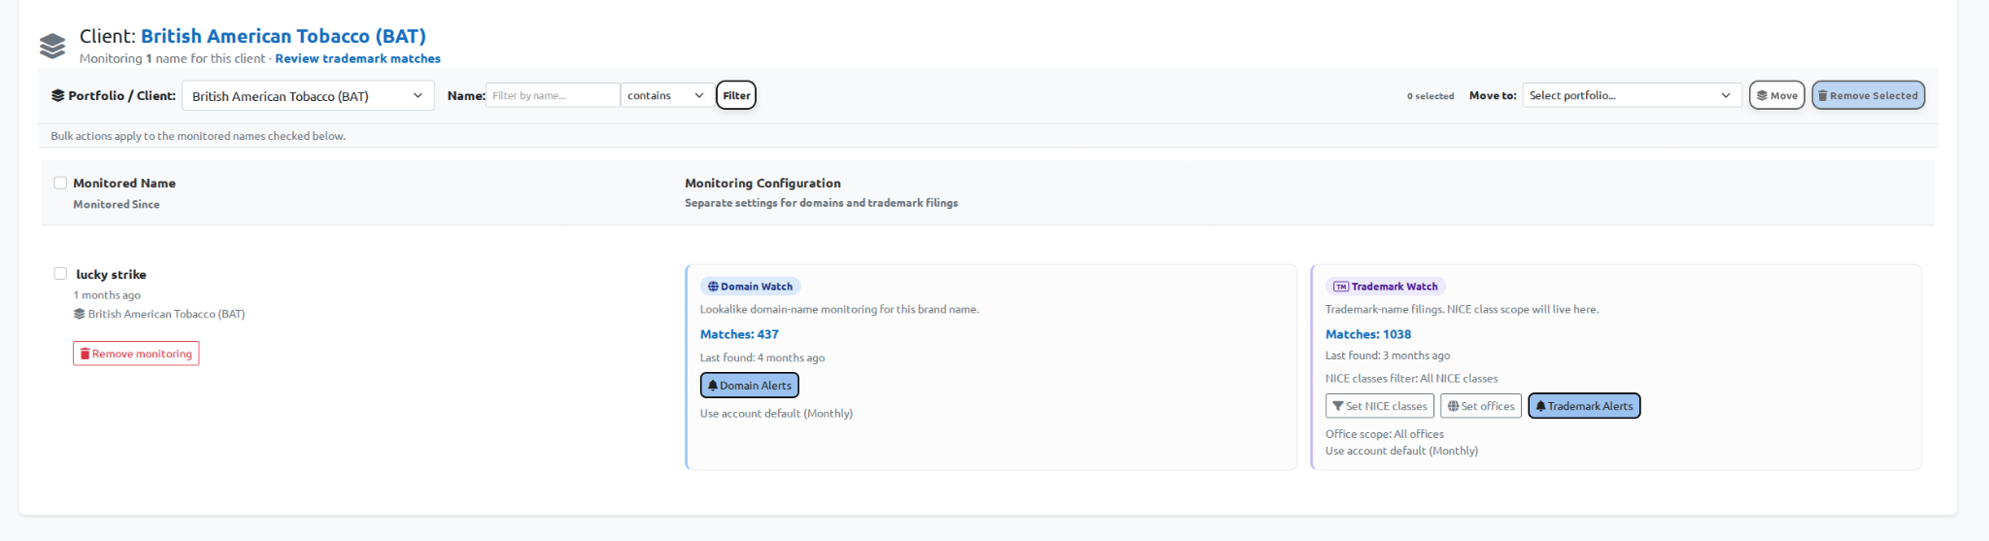Click Remove Selected button
This screenshot has width=1989, height=541.
tap(1868, 95)
